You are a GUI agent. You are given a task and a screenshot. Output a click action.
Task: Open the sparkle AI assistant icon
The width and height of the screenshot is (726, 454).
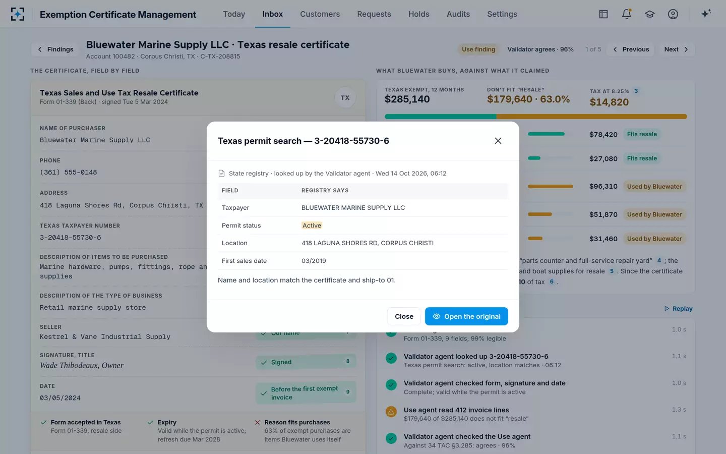(x=706, y=14)
